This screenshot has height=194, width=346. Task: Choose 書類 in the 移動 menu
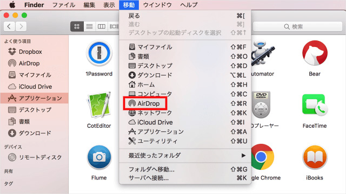pos(185,56)
